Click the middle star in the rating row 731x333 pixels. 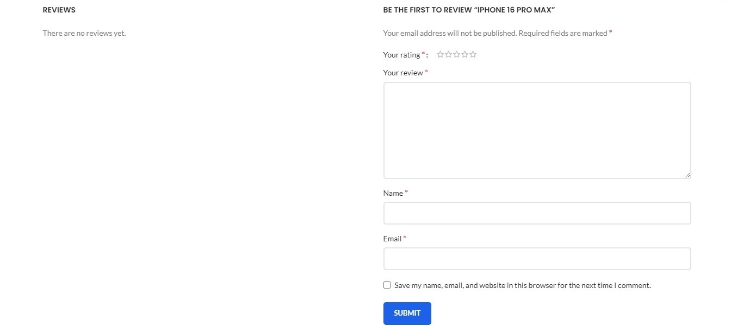(x=456, y=54)
